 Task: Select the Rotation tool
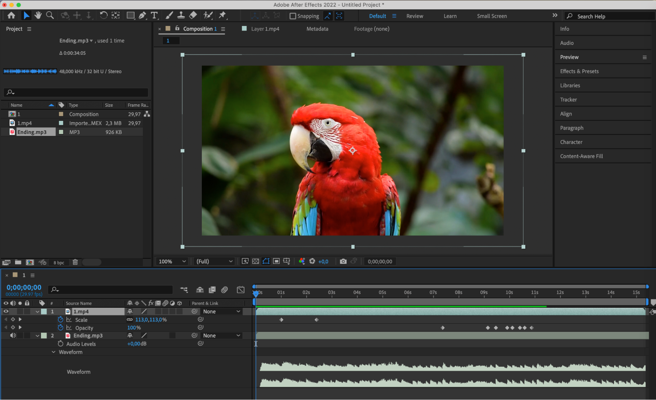pyautogui.click(x=103, y=15)
